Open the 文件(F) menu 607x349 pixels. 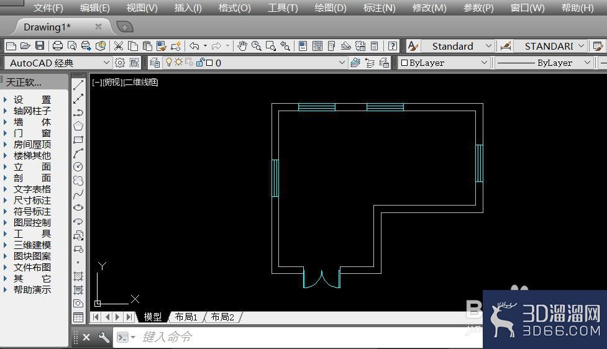coord(48,7)
